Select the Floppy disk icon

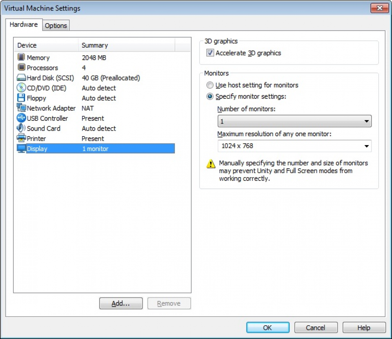pos(21,98)
